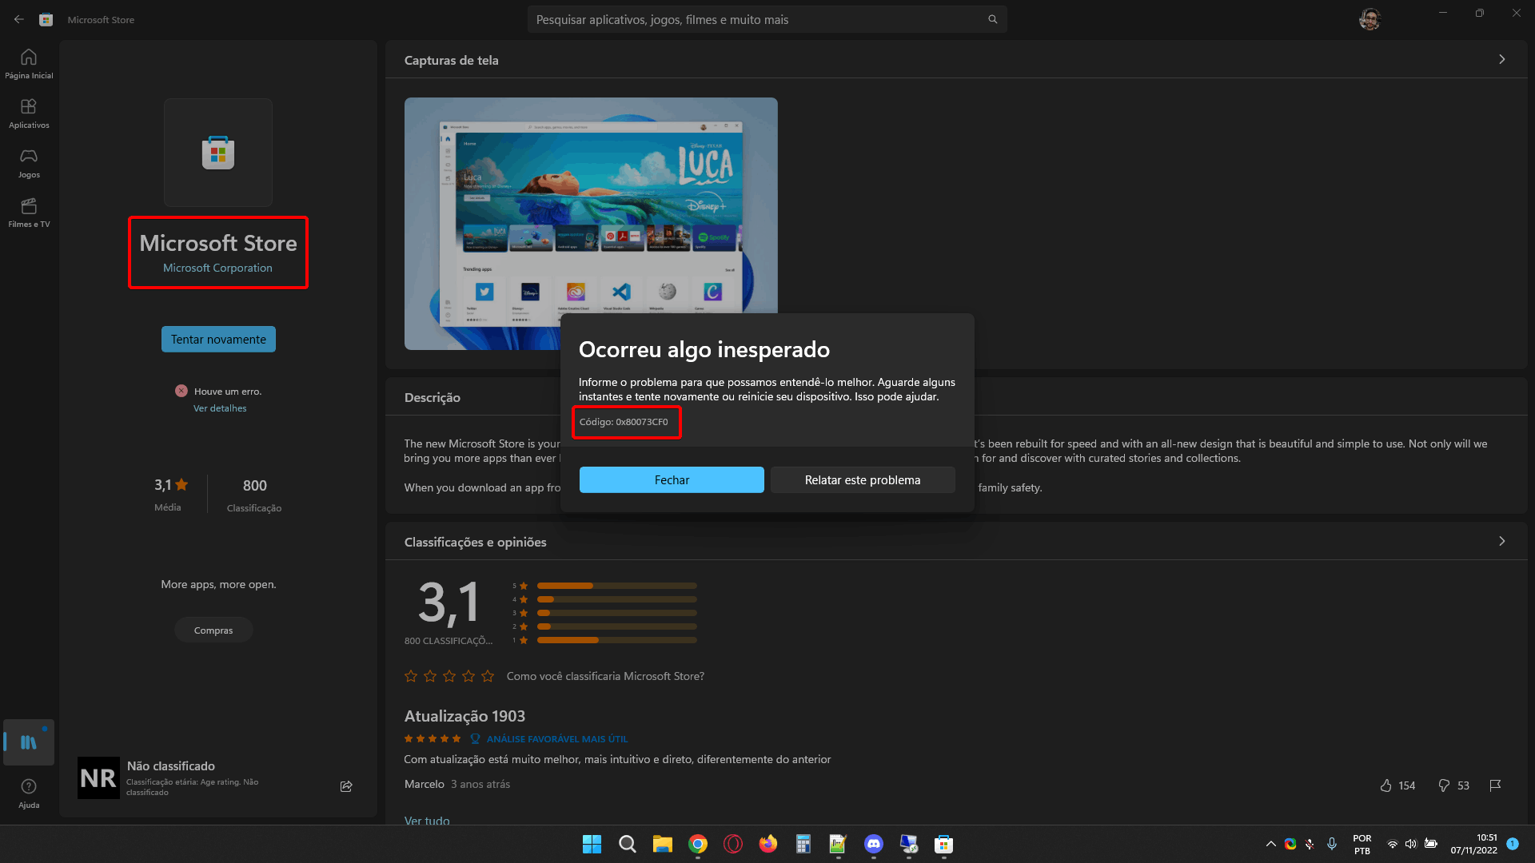Click Tentar novamente button
1535x863 pixels.
218,339
